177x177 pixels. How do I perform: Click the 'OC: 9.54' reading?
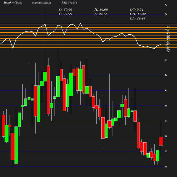[137, 10]
